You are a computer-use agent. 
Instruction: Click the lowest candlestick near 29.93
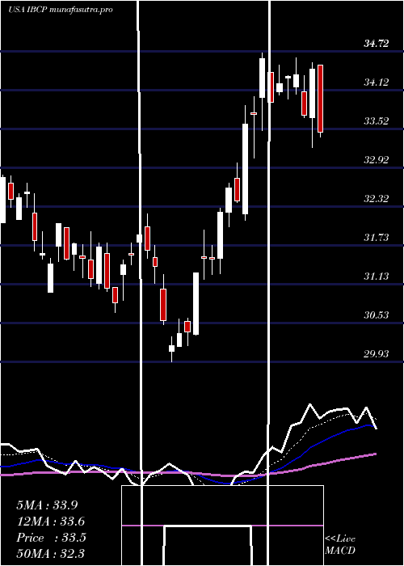(171, 348)
